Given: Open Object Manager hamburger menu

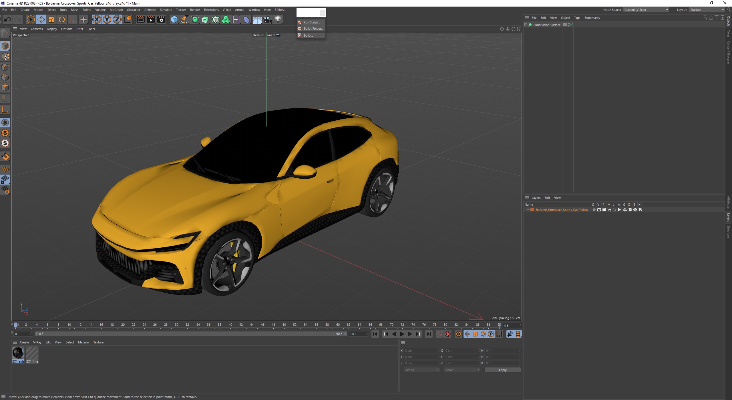Looking at the screenshot, I should pos(527,18).
